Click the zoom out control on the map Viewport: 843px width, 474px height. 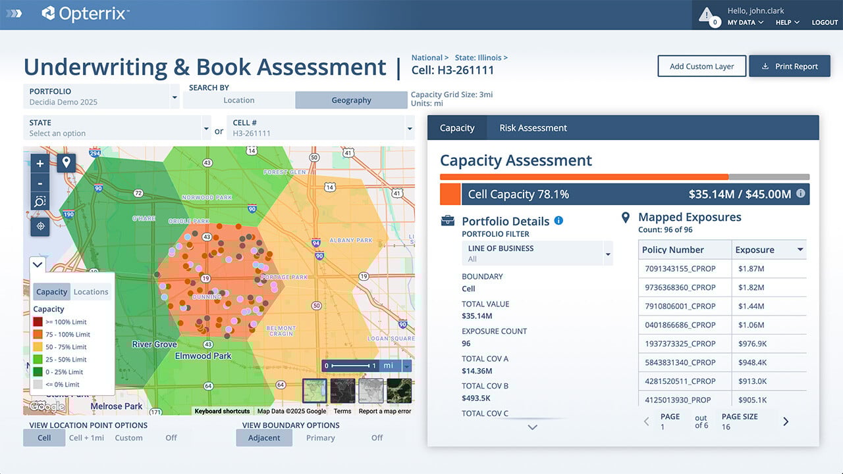click(x=40, y=182)
